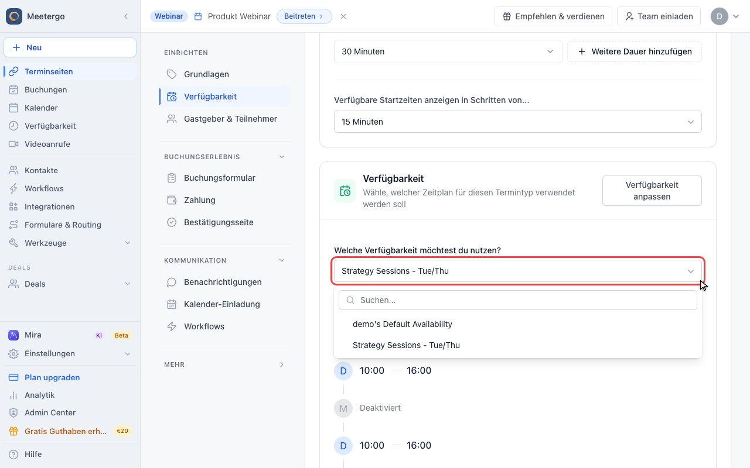Click the Formulare & Routing icon
The height and width of the screenshot is (468, 750).
13,225
